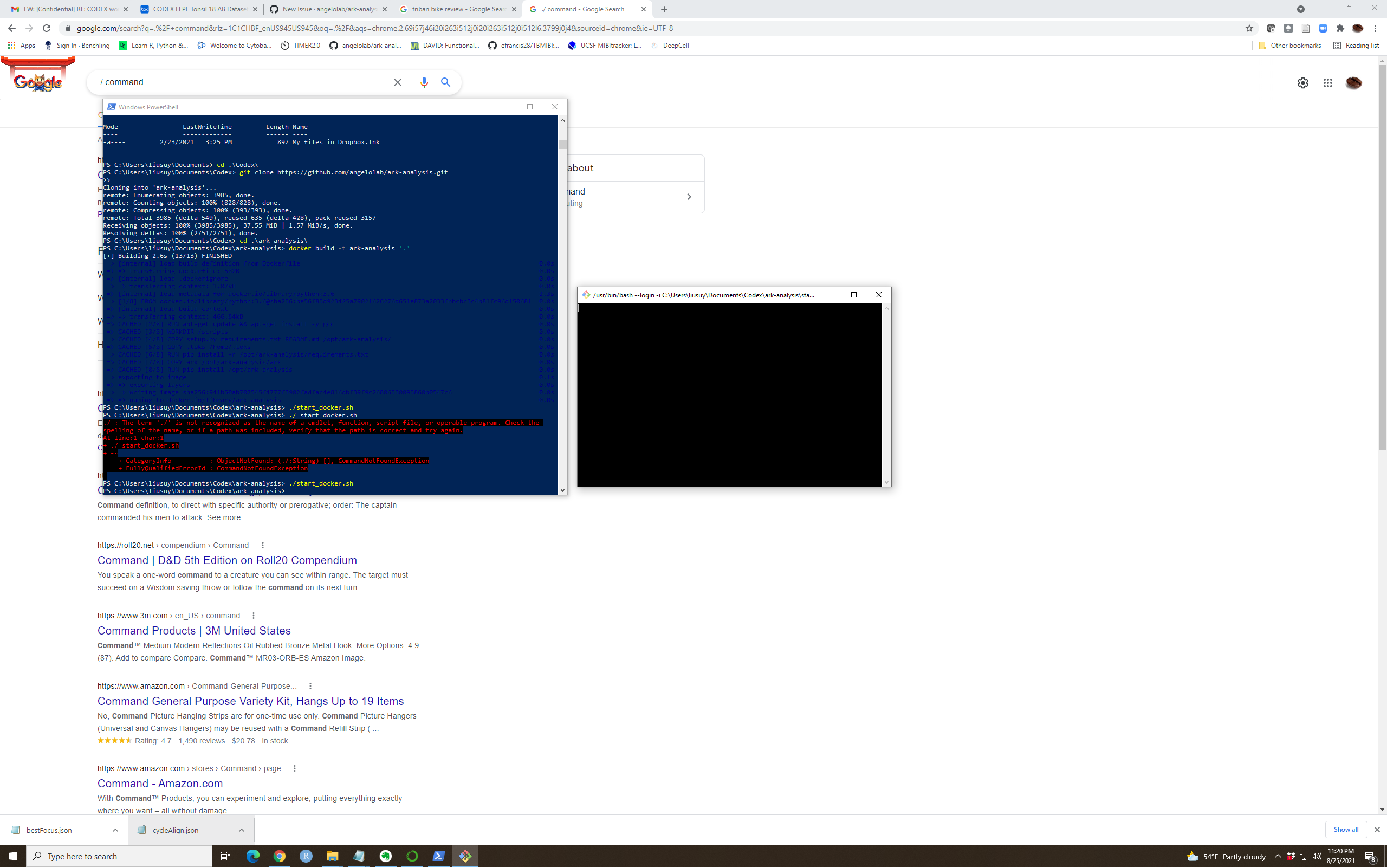
Task: Open PowerShell from the taskbar
Action: [x=438, y=856]
